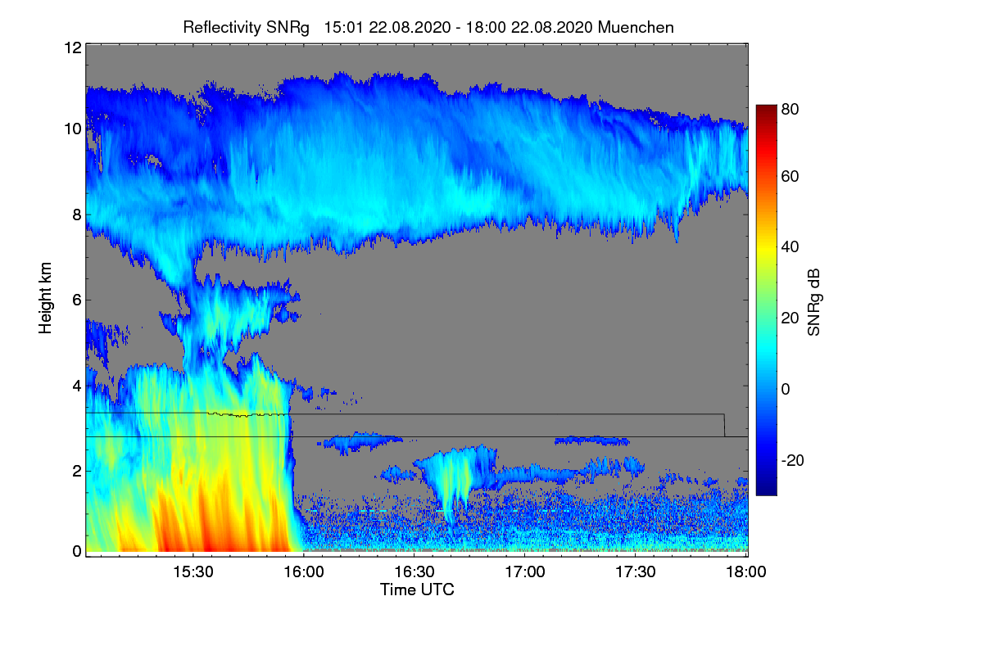Click the 17:30 time axis tick label

(636, 572)
